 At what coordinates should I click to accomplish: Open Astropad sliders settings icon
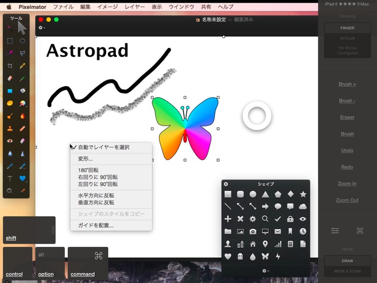(335, 231)
